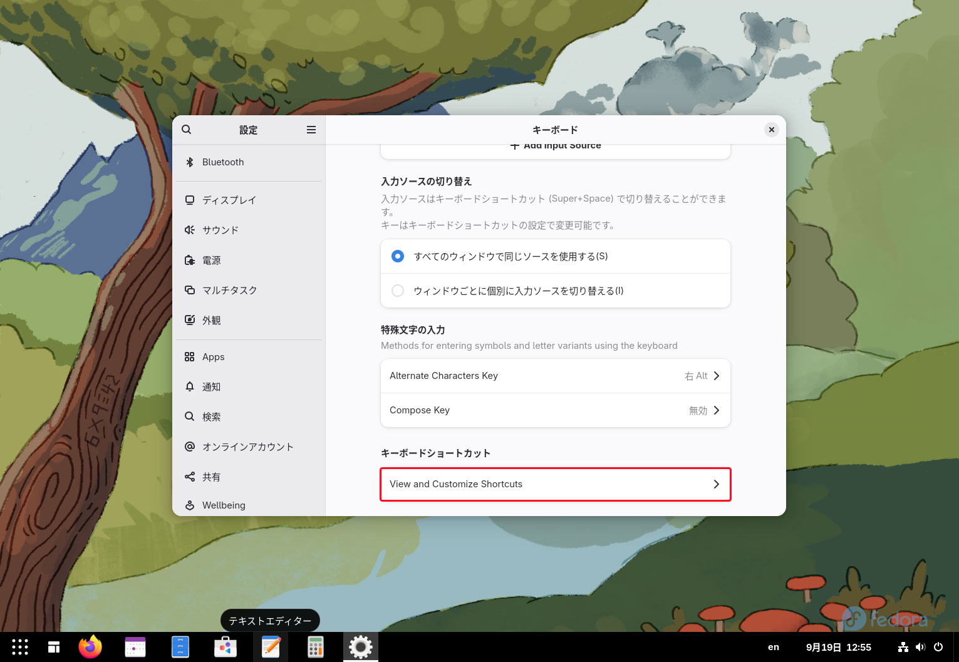Open Compose Key row chevron

(717, 410)
